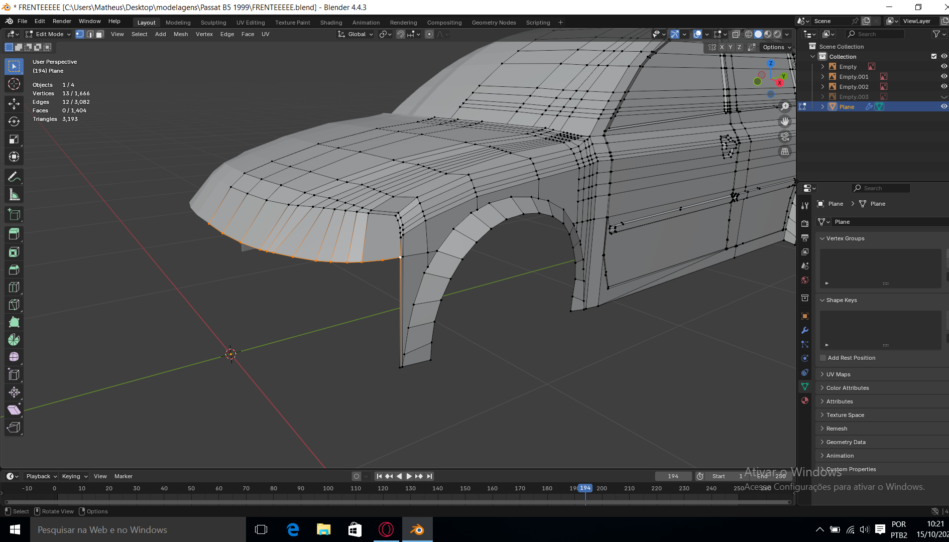This screenshot has height=542, width=949.
Task: Expand the Geometry Data section
Action: [x=846, y=442]
